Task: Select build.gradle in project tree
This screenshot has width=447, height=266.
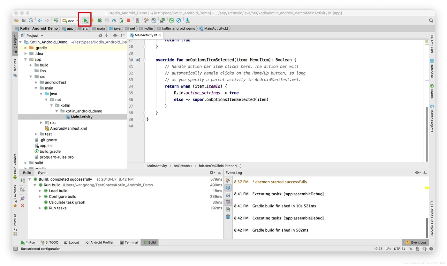Action: (48, 151)
